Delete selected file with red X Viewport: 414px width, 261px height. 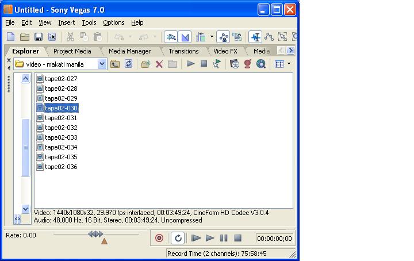159,64
